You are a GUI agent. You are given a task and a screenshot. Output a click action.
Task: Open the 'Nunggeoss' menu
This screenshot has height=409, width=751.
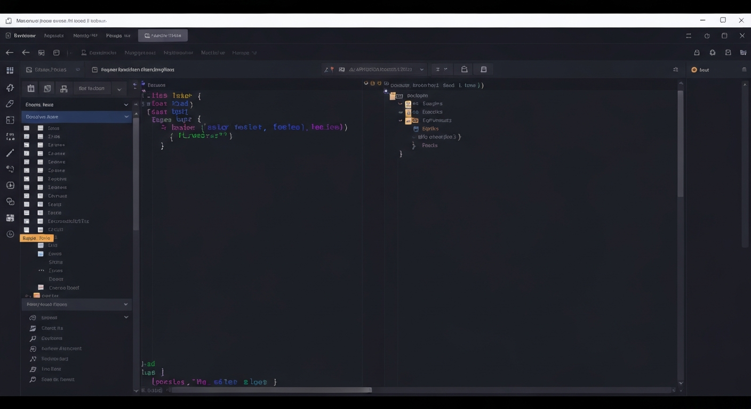[140, 53]
